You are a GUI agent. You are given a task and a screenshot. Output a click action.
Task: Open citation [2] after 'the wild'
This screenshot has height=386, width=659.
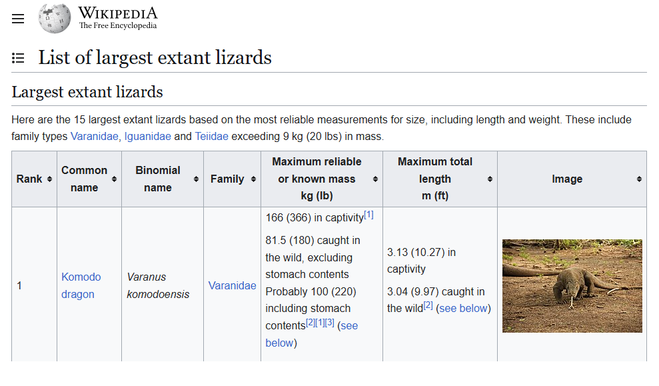428,305
